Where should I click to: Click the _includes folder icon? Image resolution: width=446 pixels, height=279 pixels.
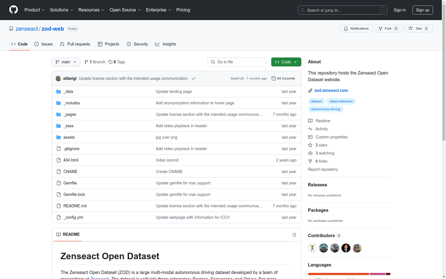click(59, 103)
